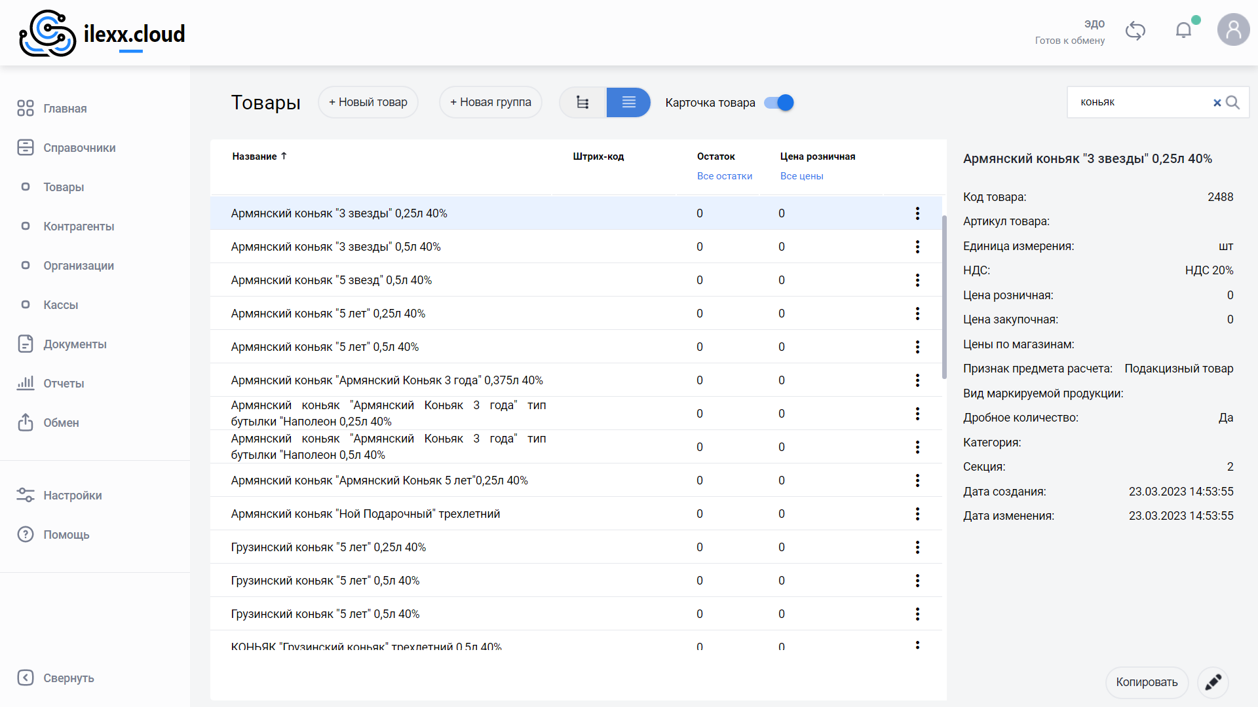Image resolution: width=1258 pixels, height=707 pixels.
Task: Toggle the Карточка товара switch
Action: pyautogui.click(x=779, y=103)
